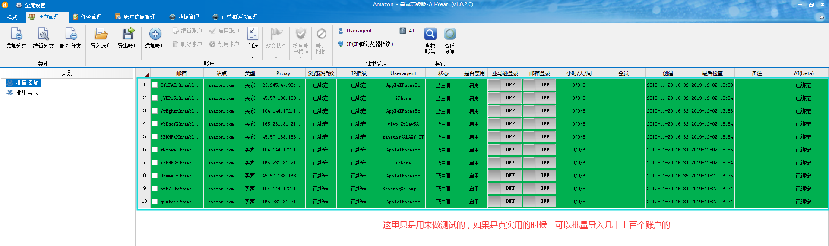Screen dimensions: 829x246
Task: Click 删除账户 delete account tool
Action: pyautogui.click(x=187, y=44)
